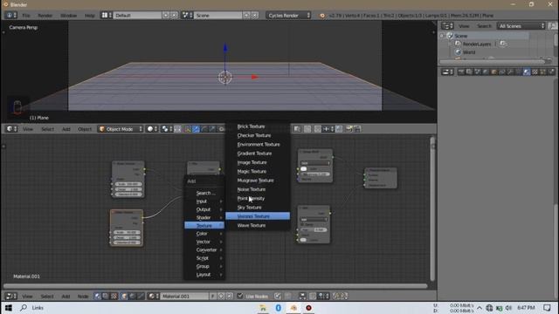
Task: Select the compositing node tree type icon
Action: pyautogui.click(x=106, y=297)
